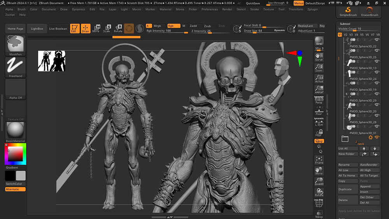Toggle PolyF polyframe display

[x=319, y=203]
